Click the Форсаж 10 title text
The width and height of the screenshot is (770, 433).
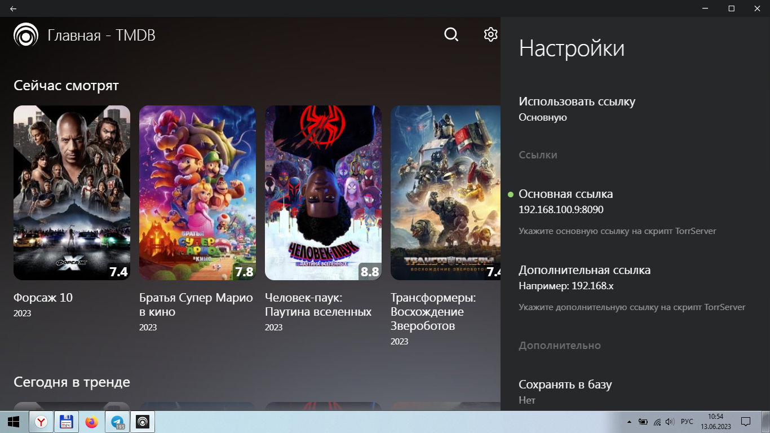tap(43, 298)
